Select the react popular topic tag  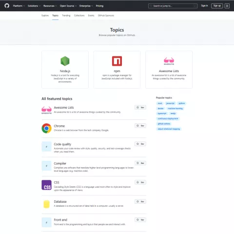(160, 103)
